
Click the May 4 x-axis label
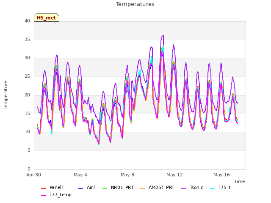(80, 175)
